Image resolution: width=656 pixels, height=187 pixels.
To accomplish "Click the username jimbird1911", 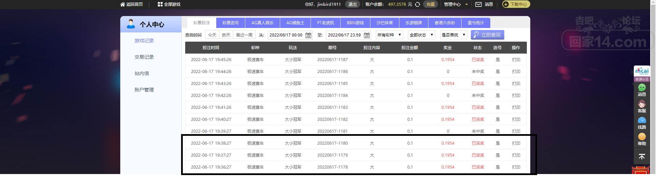I will pyautogui.click(x=329, y=4).
